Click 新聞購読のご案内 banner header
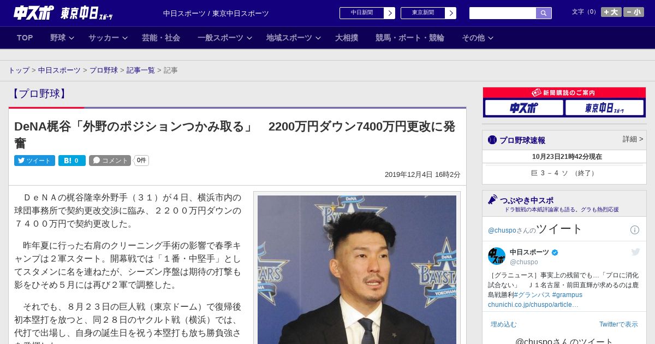655x344 pixels. 564,93
